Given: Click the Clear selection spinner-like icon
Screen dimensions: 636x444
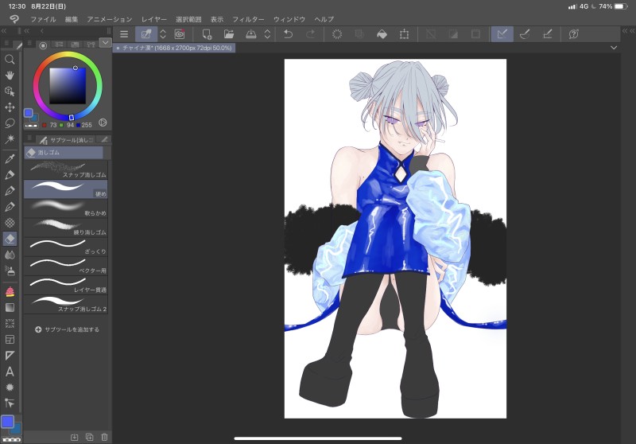Looking at the screenshot, I should click(336, 34).
